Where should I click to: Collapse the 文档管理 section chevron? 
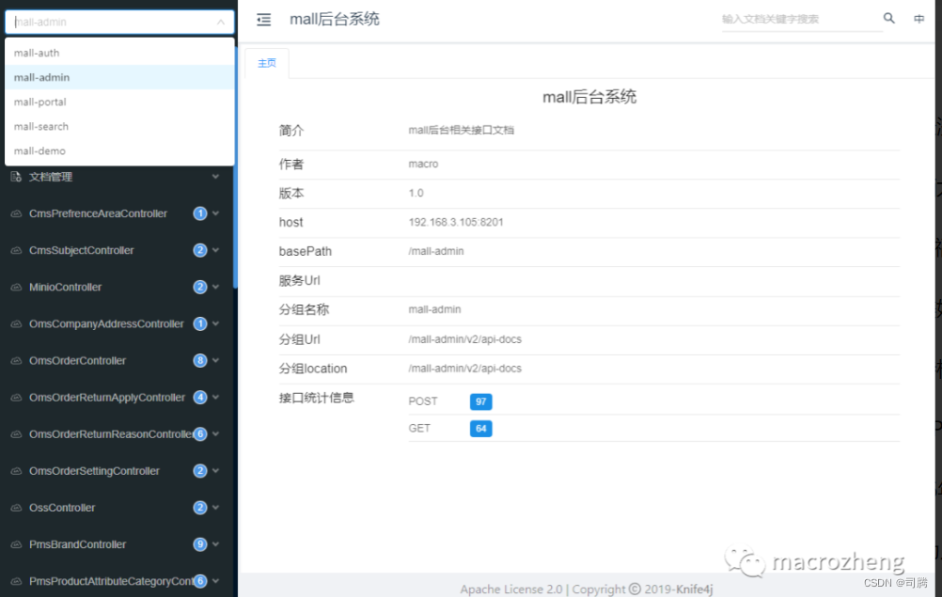coord(216,176)
